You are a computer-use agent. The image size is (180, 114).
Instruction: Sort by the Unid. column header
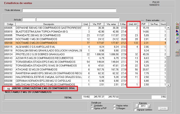point(86,24)
